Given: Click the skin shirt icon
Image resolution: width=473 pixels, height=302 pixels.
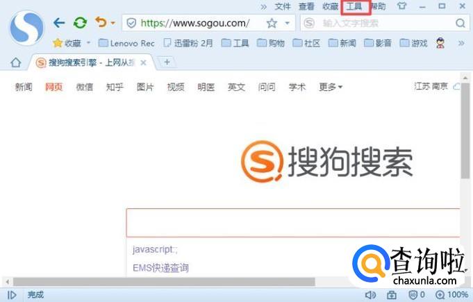Looking at the screenshot, I should [x=401, y=6].
